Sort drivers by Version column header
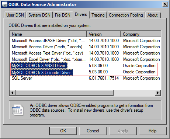This screenshot has width=170, height=139. coord(104,34)
